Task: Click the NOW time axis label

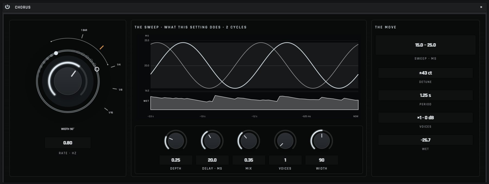Action: (x=356, y=116)
